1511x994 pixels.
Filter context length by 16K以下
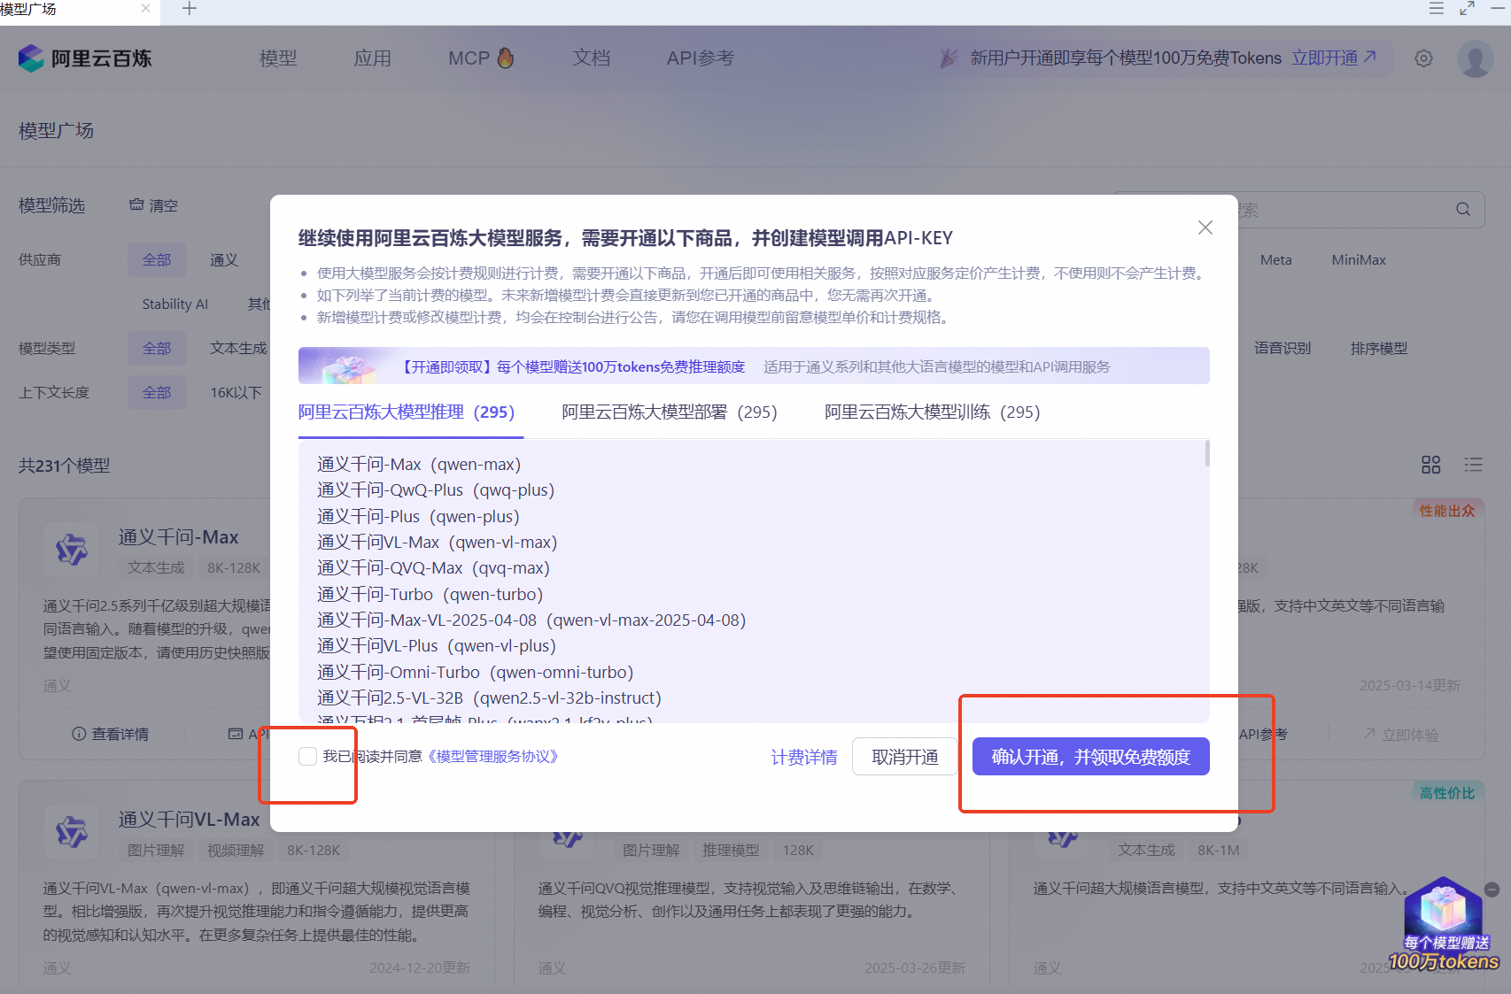point(236,393)
